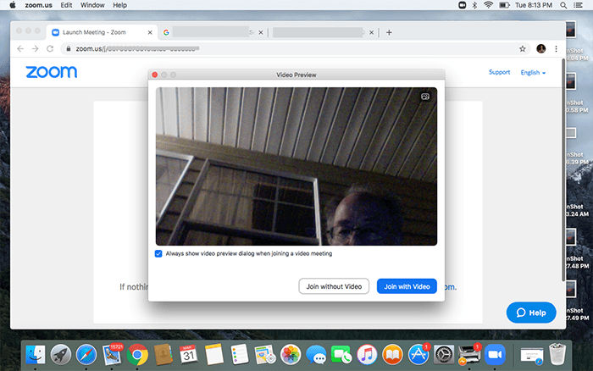Open Calendar from the dock
Screen dimensions: 593x371
pyautogui.click(x=188, y=355)
